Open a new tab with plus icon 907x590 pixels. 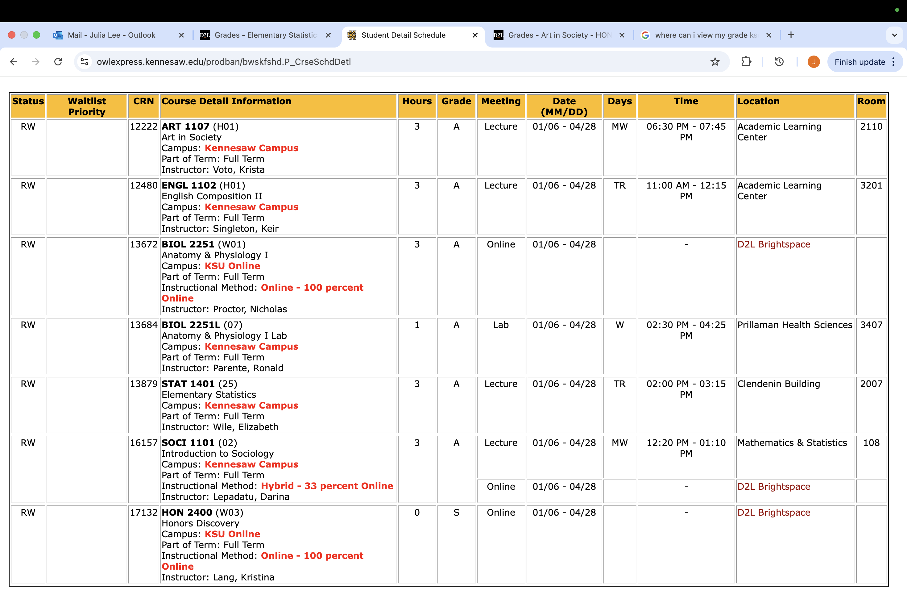tap(791, 35)
